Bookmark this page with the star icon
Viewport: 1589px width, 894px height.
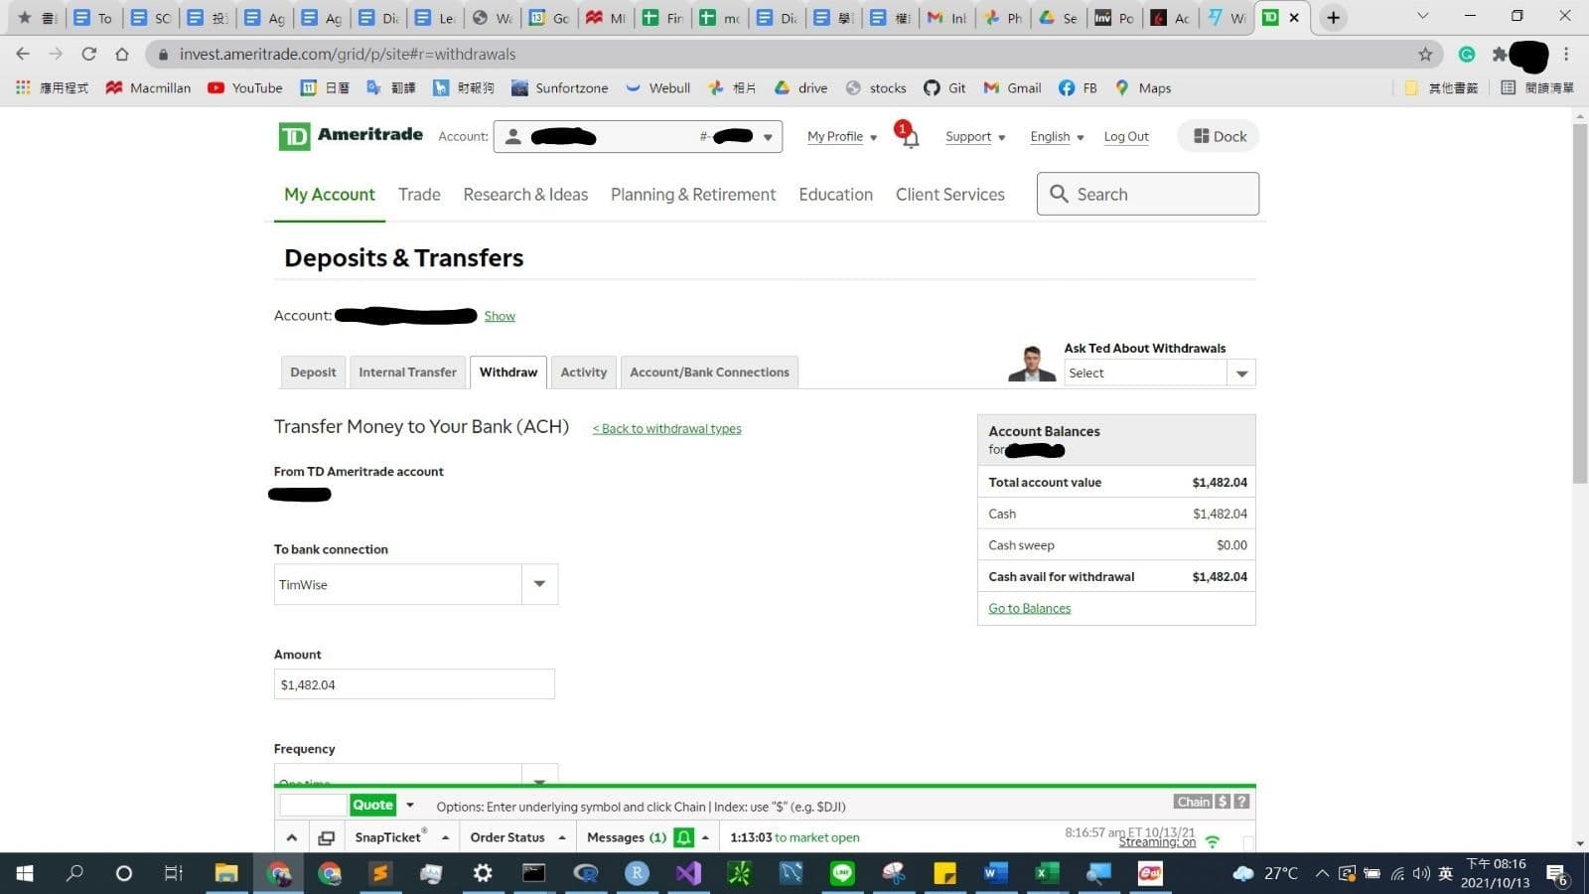1425,55
